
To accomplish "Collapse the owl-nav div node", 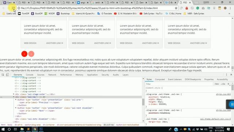I will click(x=14, y=97).
